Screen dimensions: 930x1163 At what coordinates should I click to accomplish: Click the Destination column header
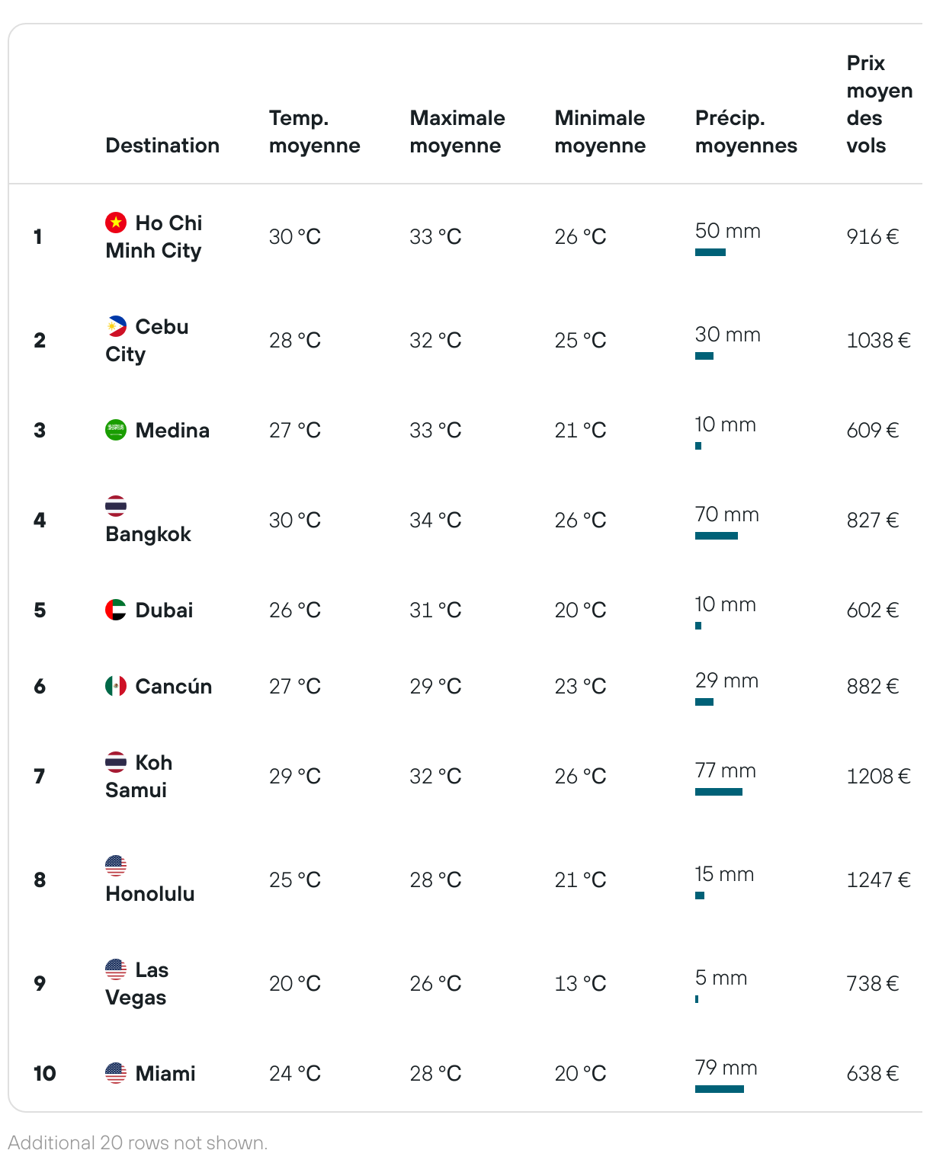point(162,146)
